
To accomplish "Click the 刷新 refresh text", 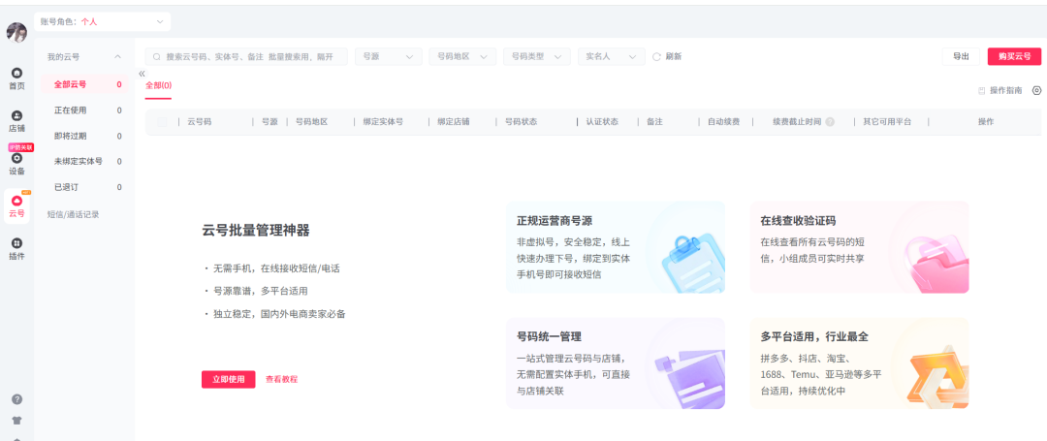I will pyautogui.click(x=674, y=57).
